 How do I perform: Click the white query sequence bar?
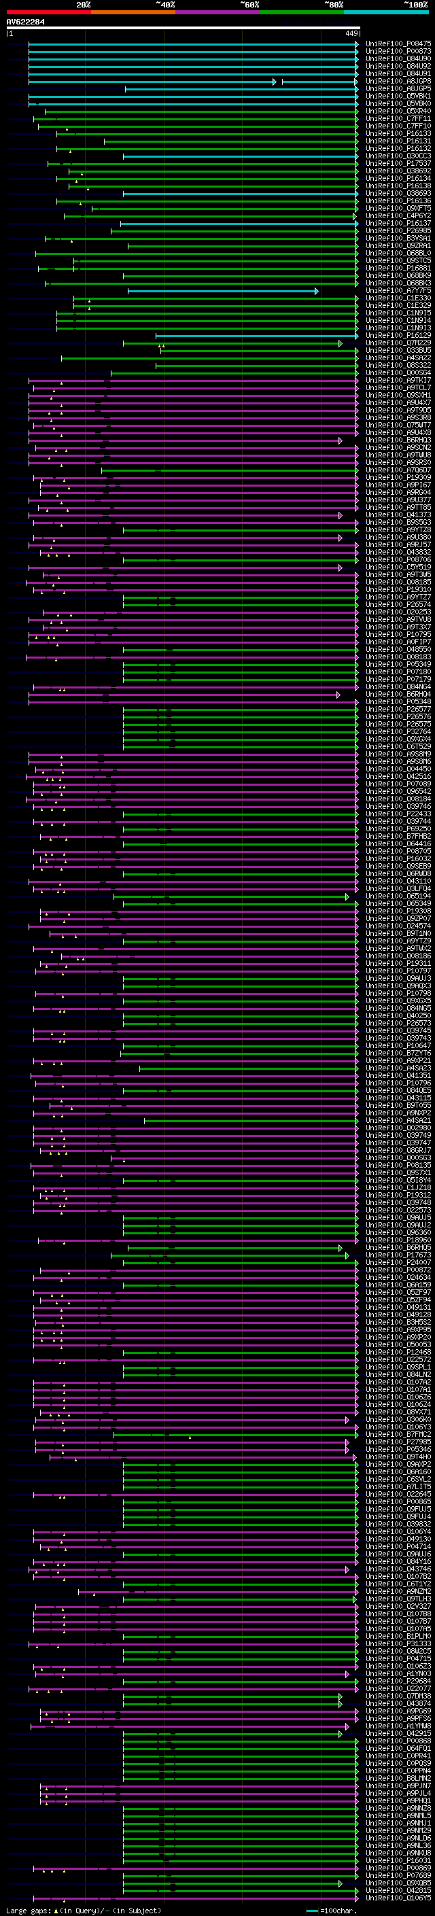pyautogui.click(x=183, y=29)
